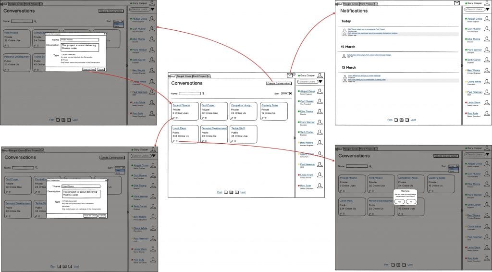Click Ellie Thorne's avatar in the center user list
The height and width of the screenshot is (272, 492).
pyautogui.click(x=320, y=111)
